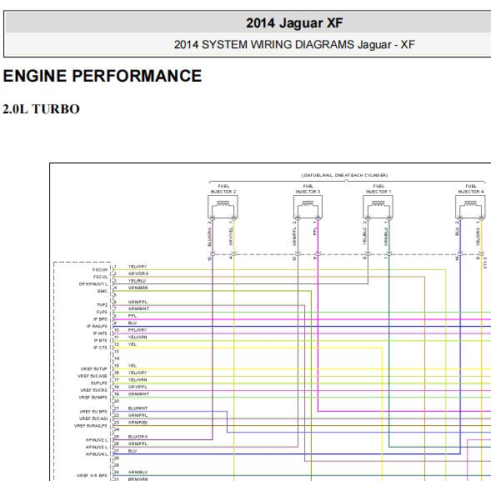Click the 'HPINJV2 L' signal label
Image resolution: width=491 pixels, height=481 pixels.
tap(97, 440)
